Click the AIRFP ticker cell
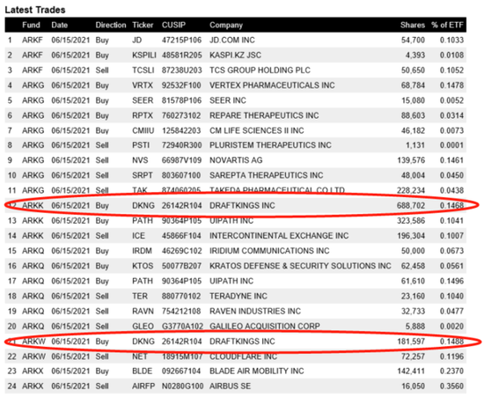This screenshot has width=484, height=405. point(143,387)
